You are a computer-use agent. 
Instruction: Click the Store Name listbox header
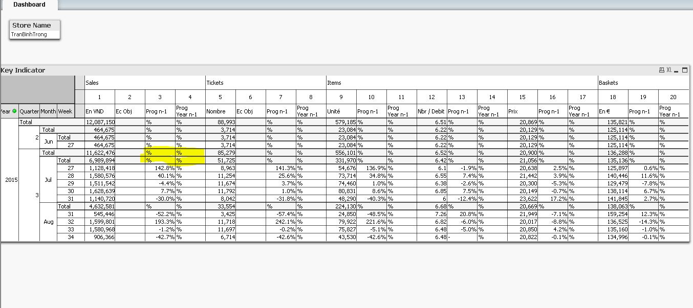(32, 25)
